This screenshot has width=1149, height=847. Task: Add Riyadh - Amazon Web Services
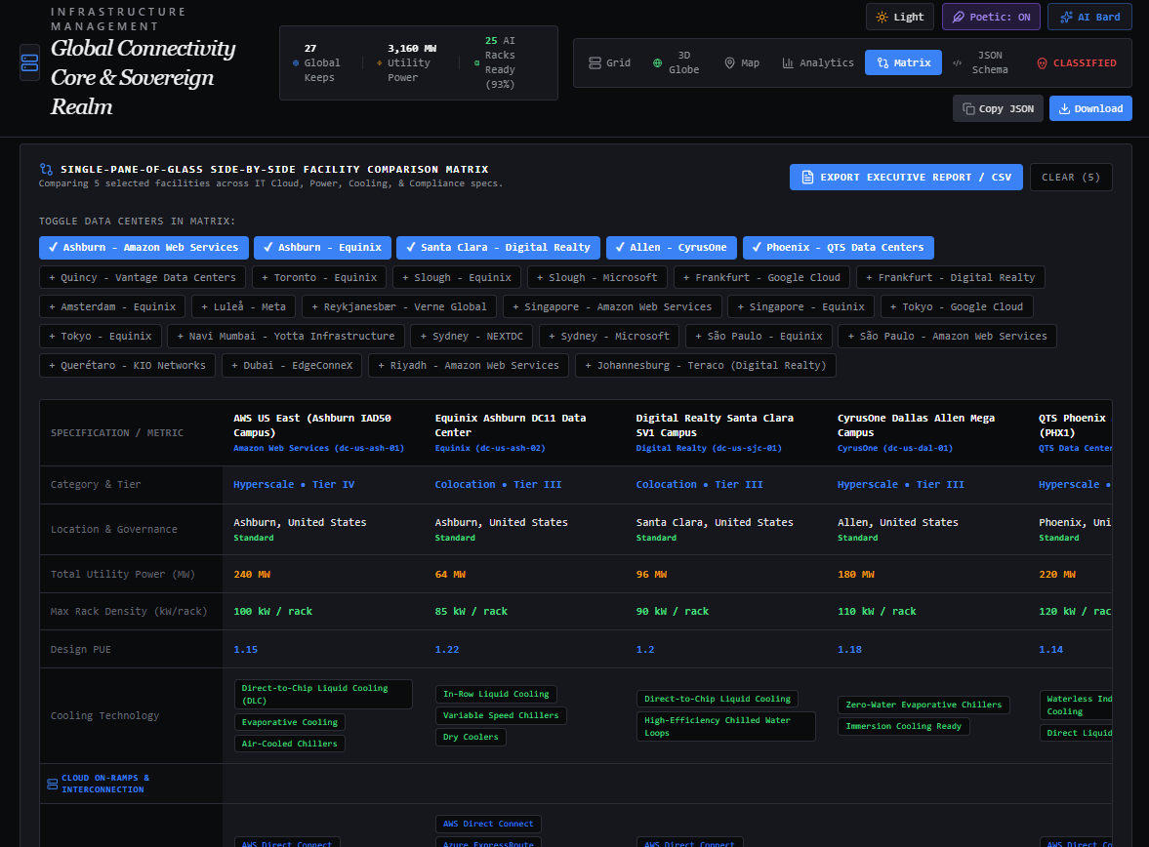point(469,366)
